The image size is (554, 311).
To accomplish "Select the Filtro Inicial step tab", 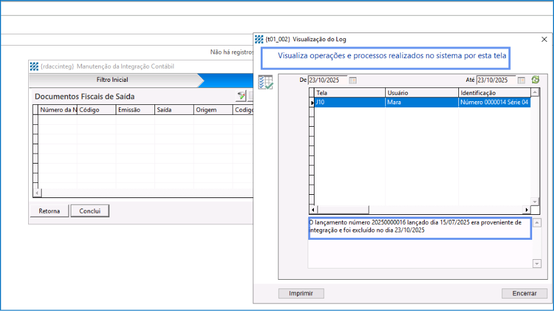I will click(113, 80).
